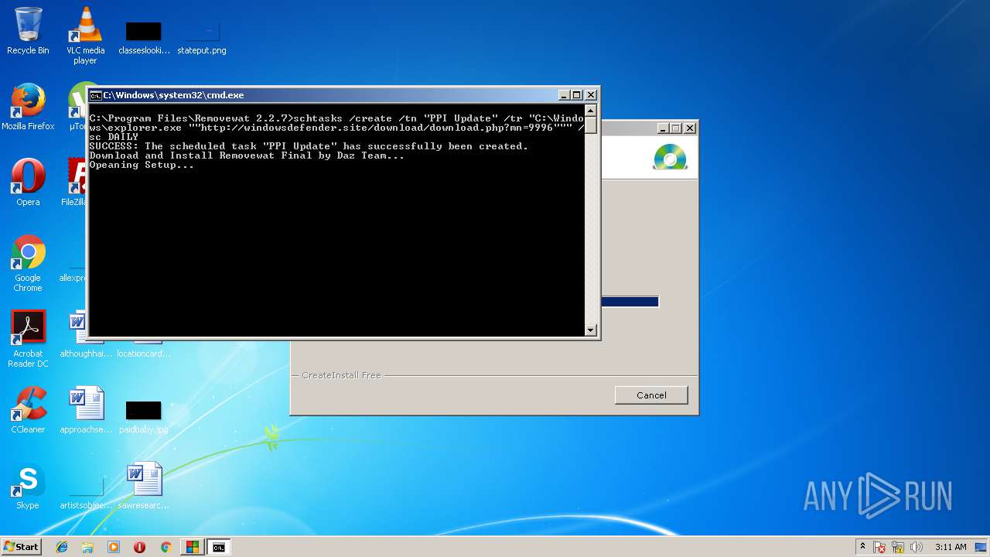Screen dimensions: 990x557
Task: Maximize the cmd.exe window
Action: tap(577, 95)
